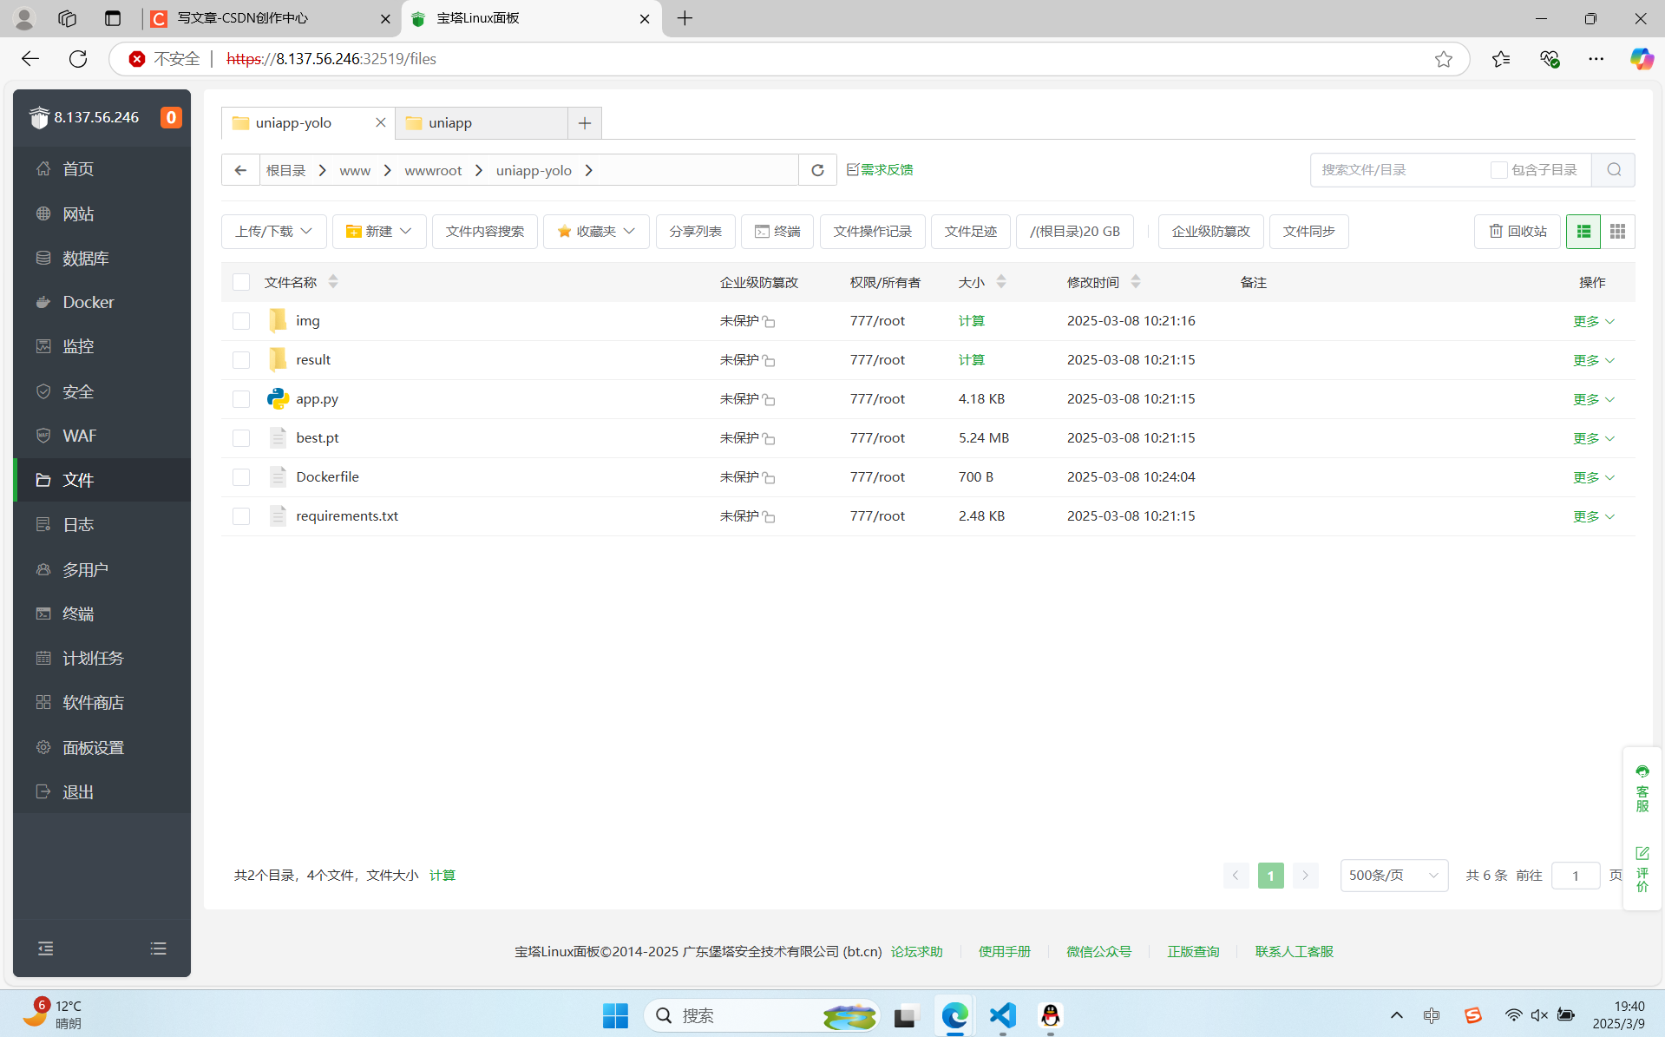The height and width of the screenshot is (1037, 1665).
Task: Click the 前往 page number input
Action: (1575, 876)
